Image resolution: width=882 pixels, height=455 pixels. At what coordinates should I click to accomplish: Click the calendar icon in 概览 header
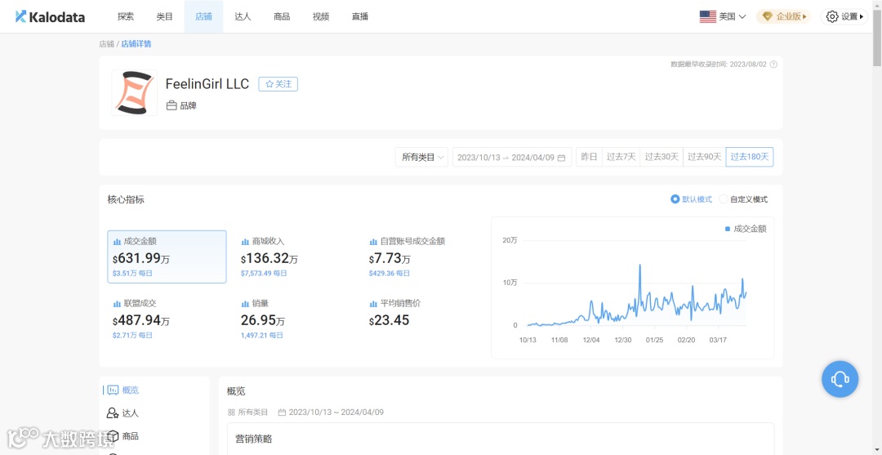(282, 413)
